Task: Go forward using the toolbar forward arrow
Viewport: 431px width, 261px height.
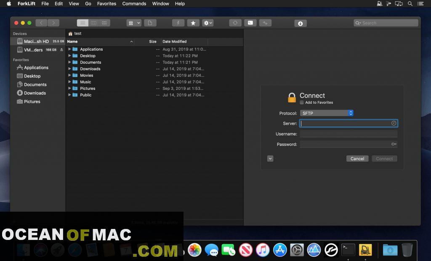Action: [53, 23]
